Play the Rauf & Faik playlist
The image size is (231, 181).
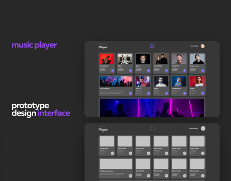pyautogui.click(x=167, y=71)
